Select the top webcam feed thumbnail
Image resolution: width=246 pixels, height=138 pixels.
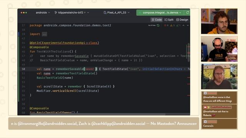point(219,21)
